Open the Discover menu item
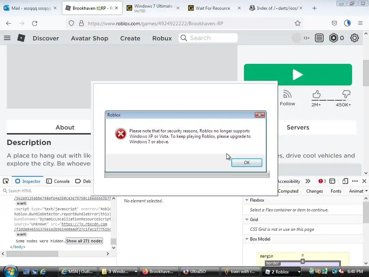The height and width of the screenshot is (277, 369). click(46, 38)
